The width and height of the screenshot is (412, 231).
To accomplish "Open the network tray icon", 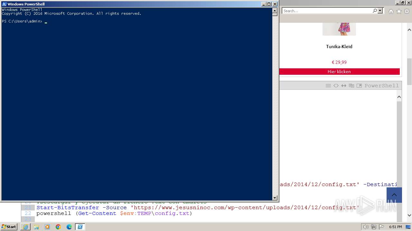I will click(x=374, y=227).
